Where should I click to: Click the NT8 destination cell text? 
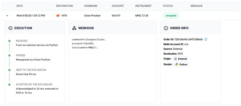coord(64,16)
